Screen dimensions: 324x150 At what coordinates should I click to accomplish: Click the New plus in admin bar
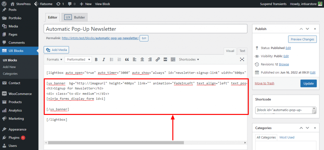point(85,4)
